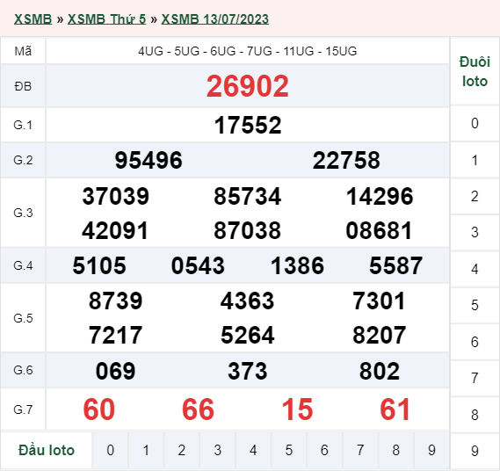500x471 pixels.
Task: Select Đầu loto digit 0
Action: click(x=111, y=450)
